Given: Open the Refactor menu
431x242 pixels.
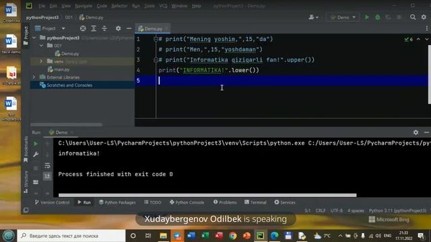Looking at the screenshot, I should coord(119,6).
